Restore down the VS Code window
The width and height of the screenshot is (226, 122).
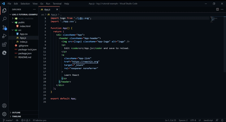pos(214,4)
